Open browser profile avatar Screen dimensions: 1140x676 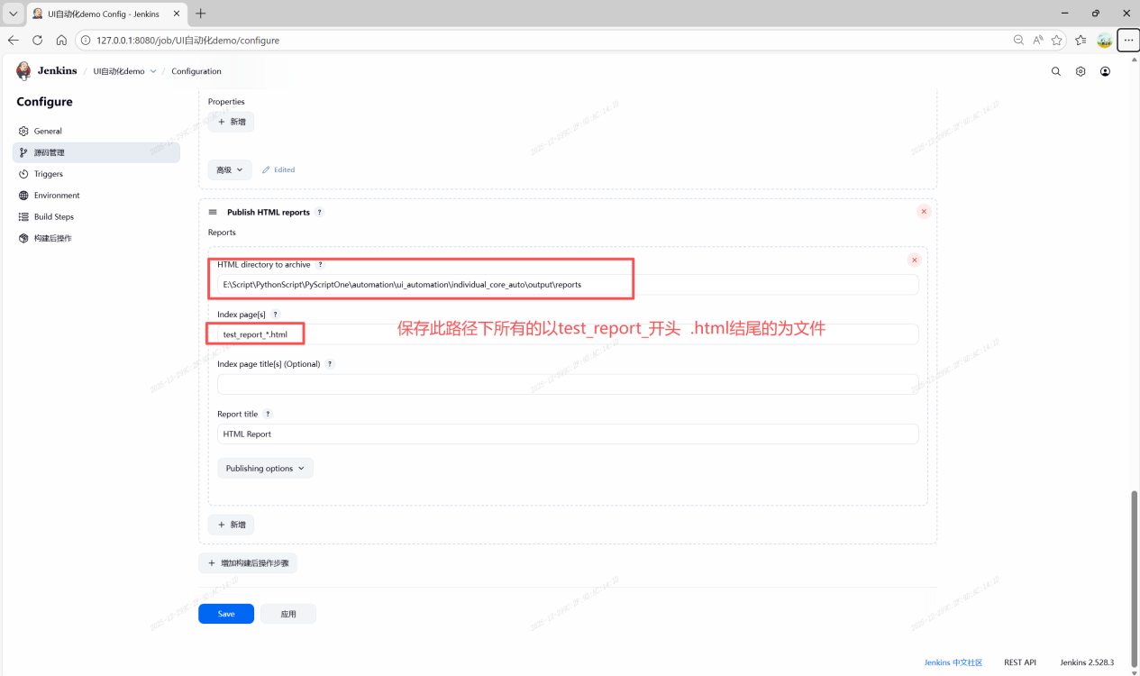(x=1104, y=41)
